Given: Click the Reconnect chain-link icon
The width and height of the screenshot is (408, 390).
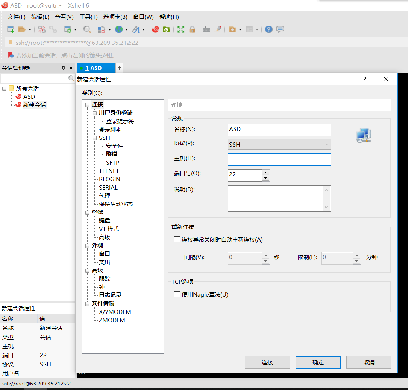Looking at the screenshot, I should [x=53, y=29].
